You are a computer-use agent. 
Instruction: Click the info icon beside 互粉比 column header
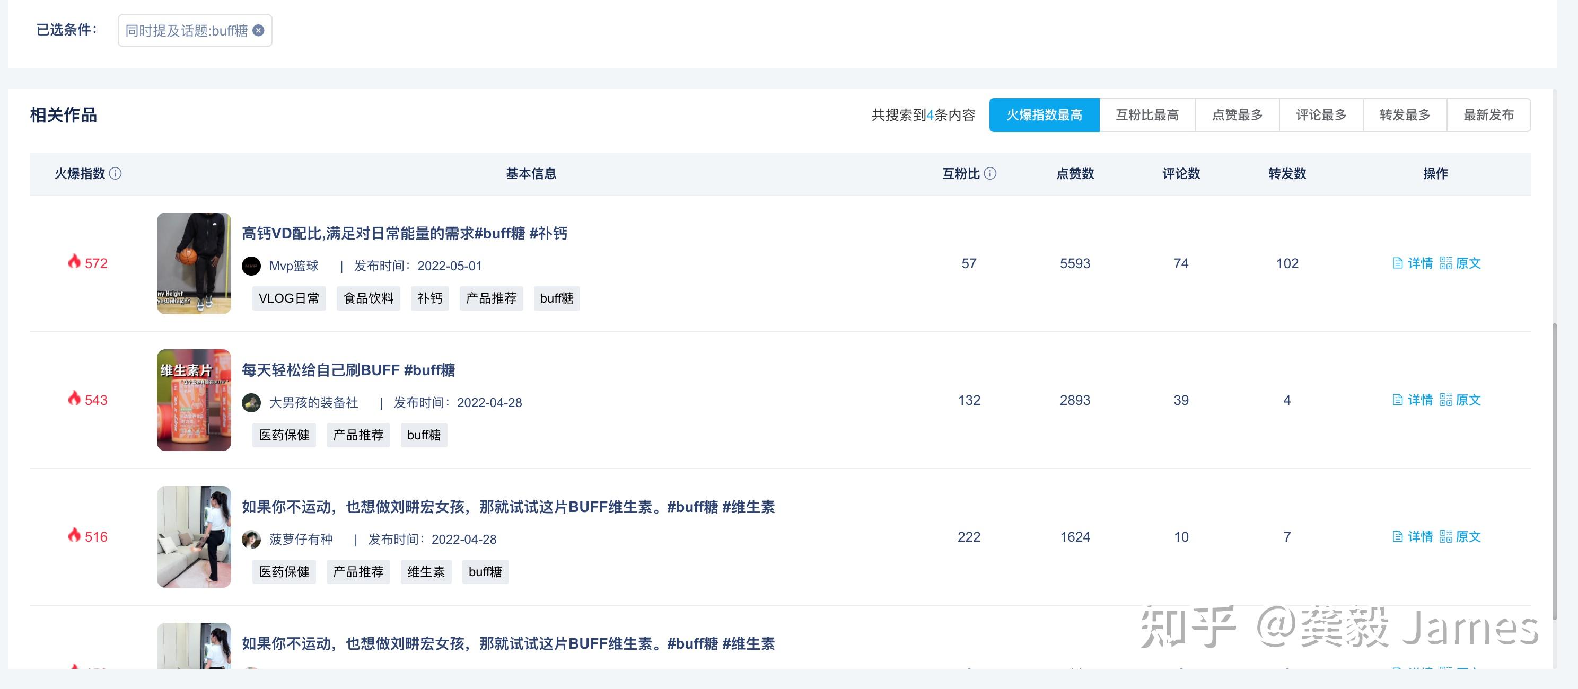tap(990, 173)
